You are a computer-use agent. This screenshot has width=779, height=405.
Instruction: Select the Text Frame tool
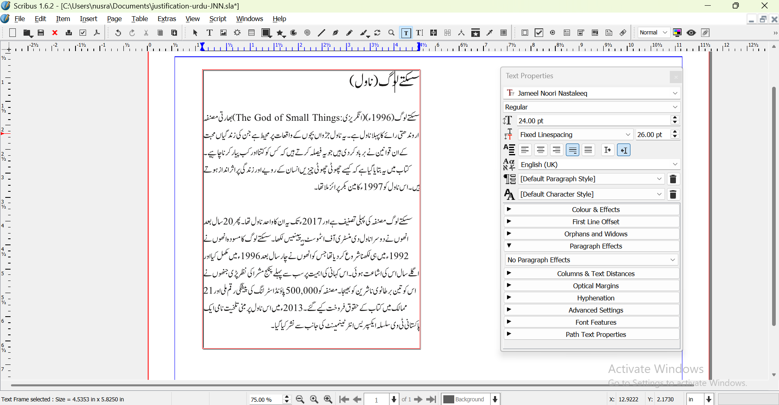(209, 33)
